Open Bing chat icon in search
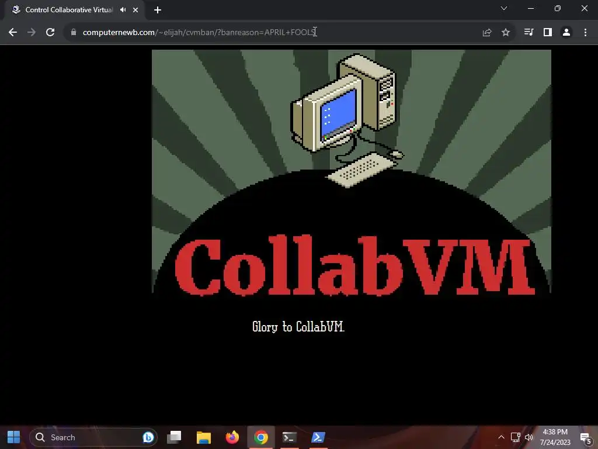This screenshot has height=449, width=598. pyautogui.click(x=148, y=437)
